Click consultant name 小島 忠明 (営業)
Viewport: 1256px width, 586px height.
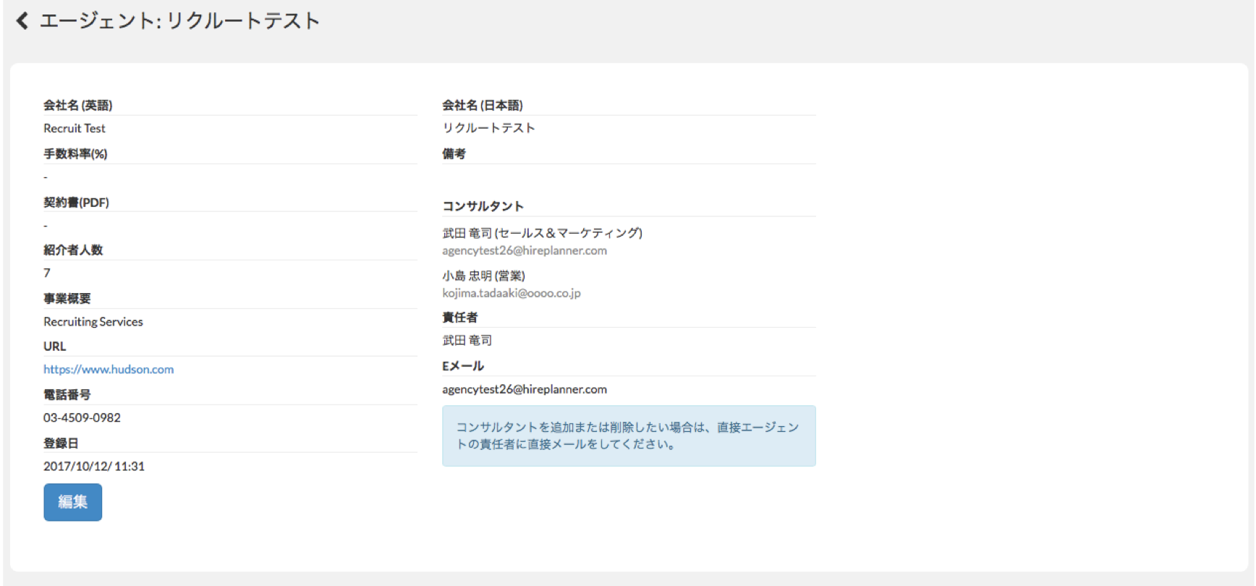[483, 276]
